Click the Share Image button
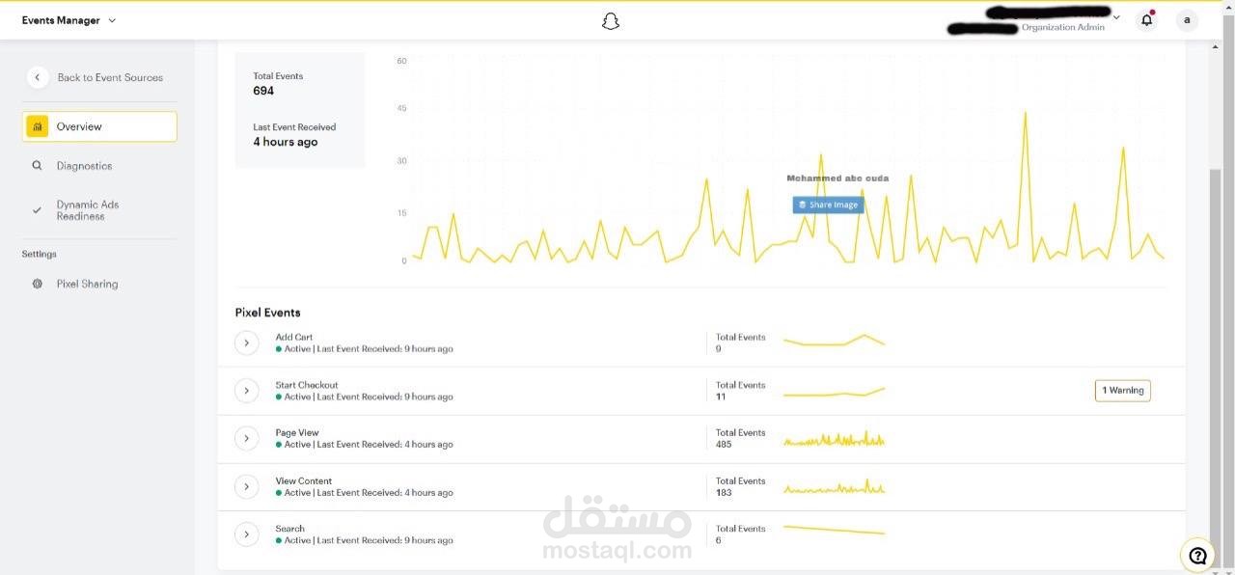 coord(828,205)
